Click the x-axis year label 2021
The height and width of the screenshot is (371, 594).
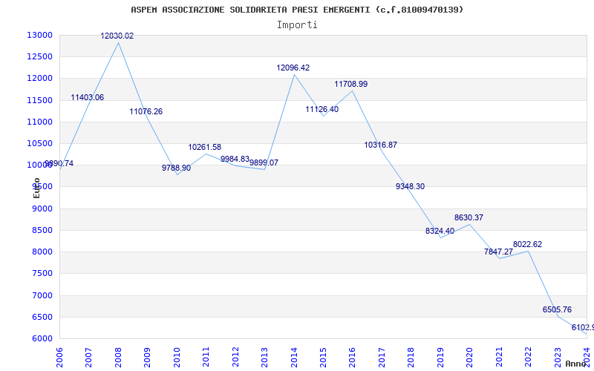499,357
